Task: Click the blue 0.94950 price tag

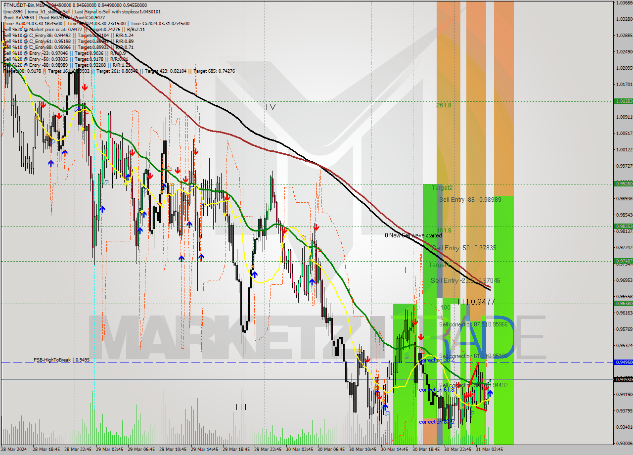Action: [624, 362]
